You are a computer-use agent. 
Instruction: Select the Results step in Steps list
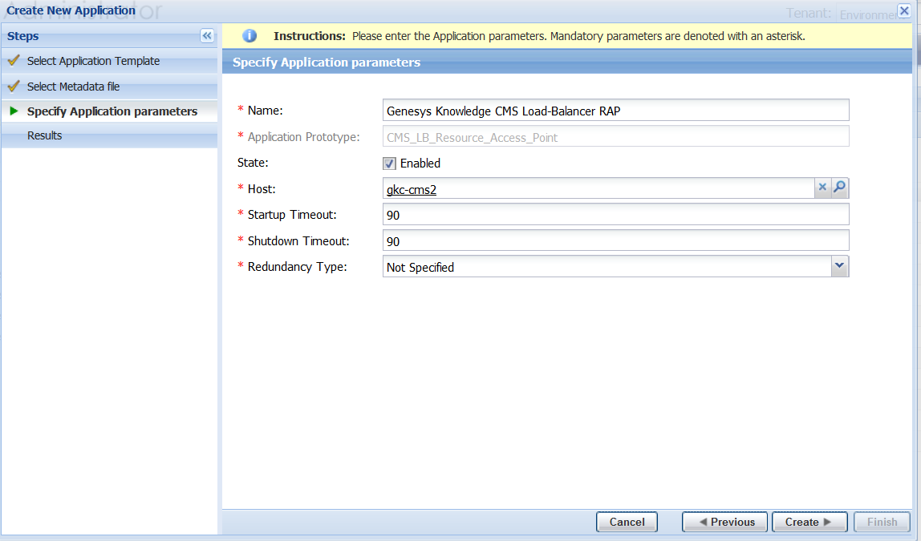[x=44, y=135]
